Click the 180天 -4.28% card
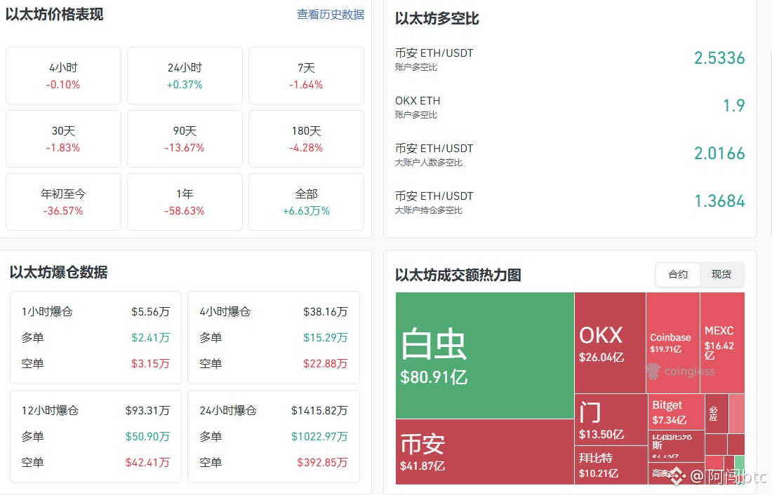Image resolution: width=772 pixels, height=495 pixels. (x=306, y=139)
